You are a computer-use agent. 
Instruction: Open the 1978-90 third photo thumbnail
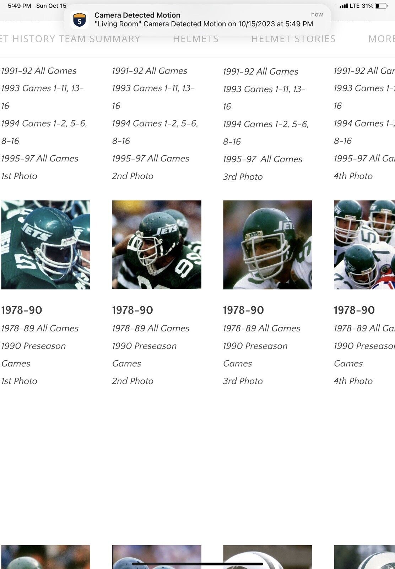click(267, 245)
